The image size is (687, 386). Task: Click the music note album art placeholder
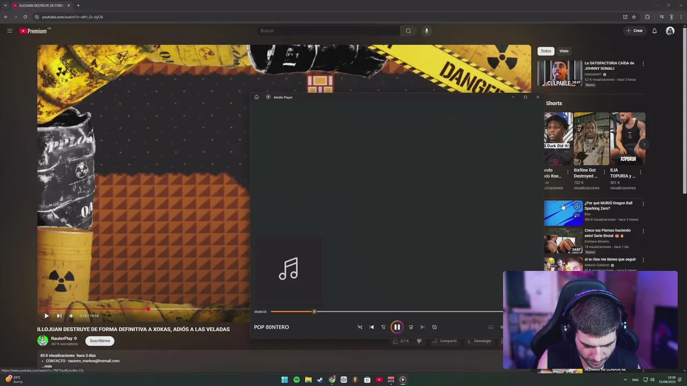pyautogui.click(x=288, y=269)
